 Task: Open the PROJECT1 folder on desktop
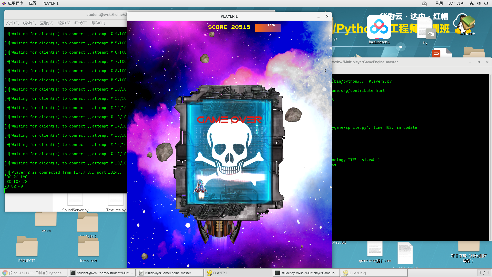tap(27, 249)
